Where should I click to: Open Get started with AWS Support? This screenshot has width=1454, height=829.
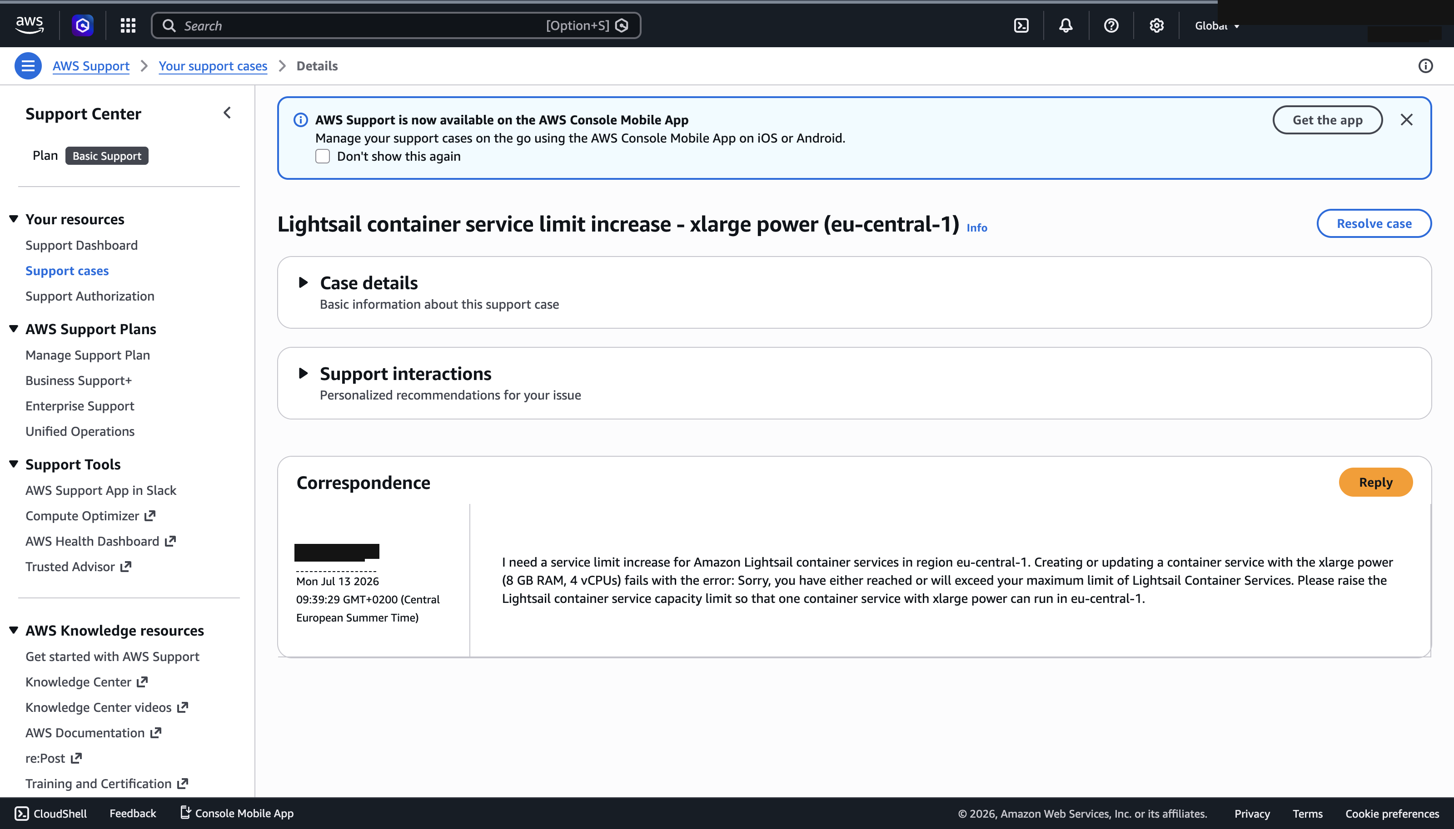pyautogui.click(x=112, y=656)
